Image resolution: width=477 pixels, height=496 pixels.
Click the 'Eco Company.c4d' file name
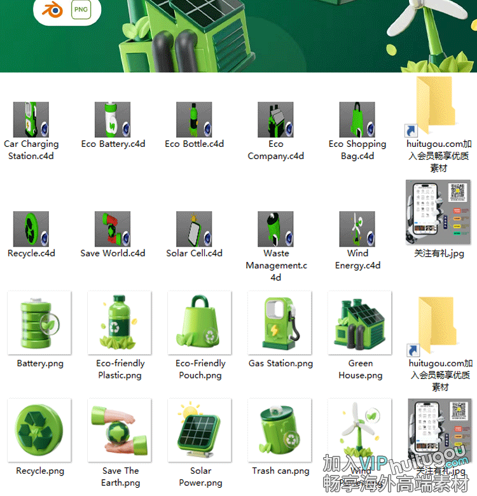[x=276, y=150]
